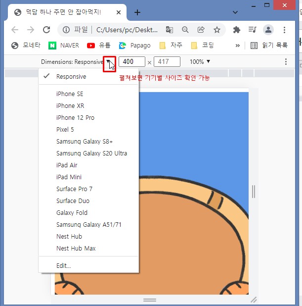Choose Surface Duo device

click(x=88, y=201)
